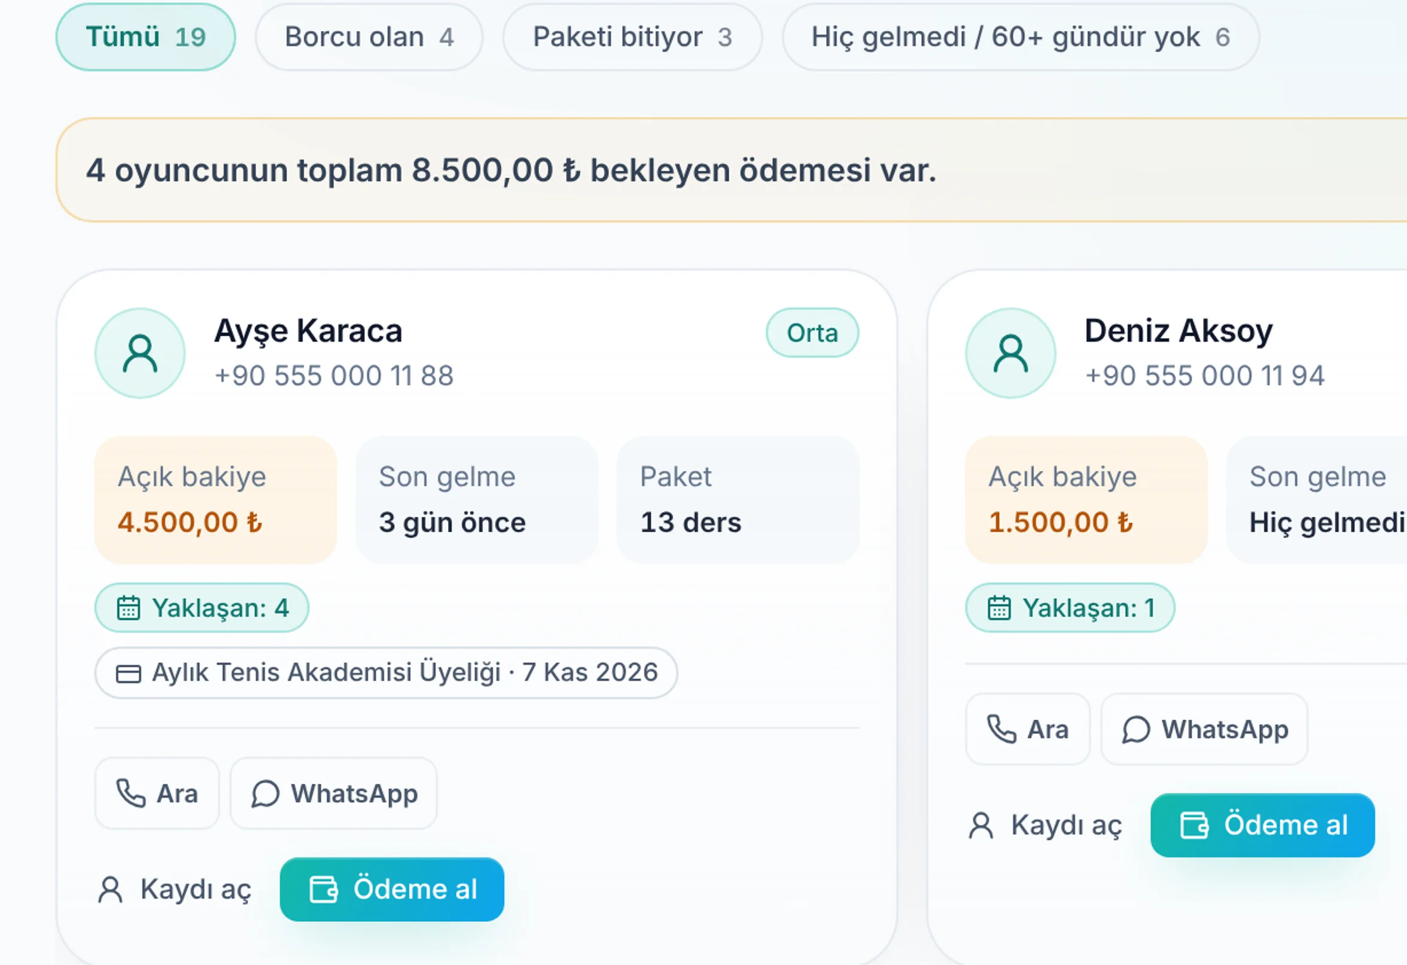1407x965 pixels.
Task: Open Ayşe Karaca's record via Kaydı aç
Action: (x=173, y=890)
